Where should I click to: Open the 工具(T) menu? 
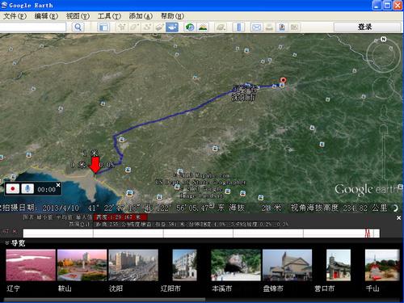pos(109,16)
